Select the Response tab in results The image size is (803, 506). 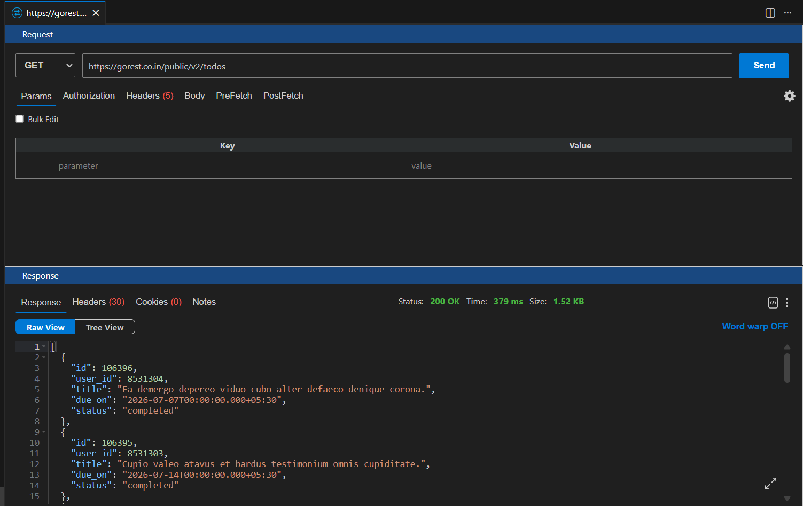41,302
